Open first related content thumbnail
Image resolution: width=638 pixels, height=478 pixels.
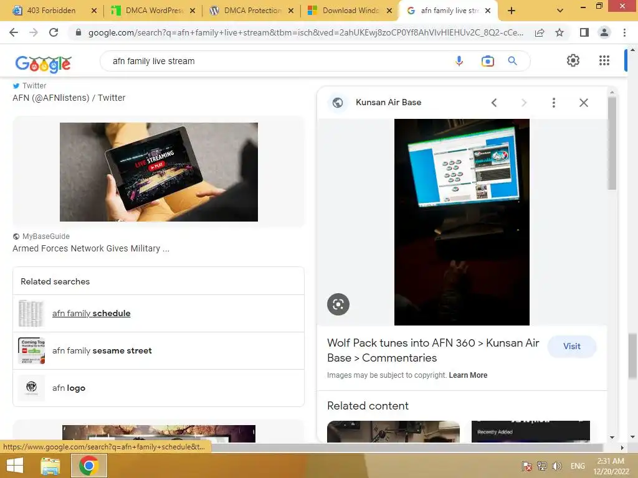click(393, 432)
